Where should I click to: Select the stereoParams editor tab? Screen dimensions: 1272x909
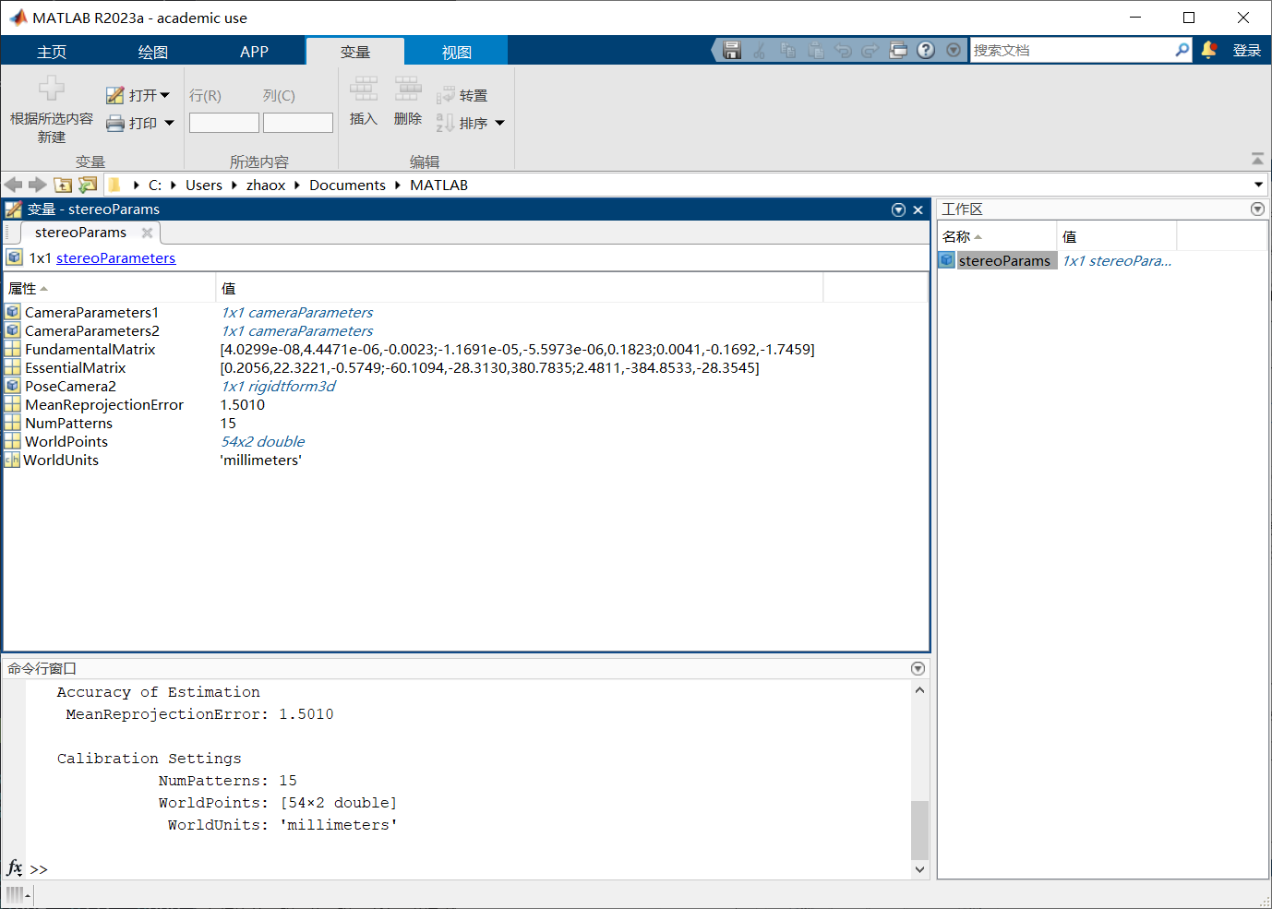click(80, 233)
